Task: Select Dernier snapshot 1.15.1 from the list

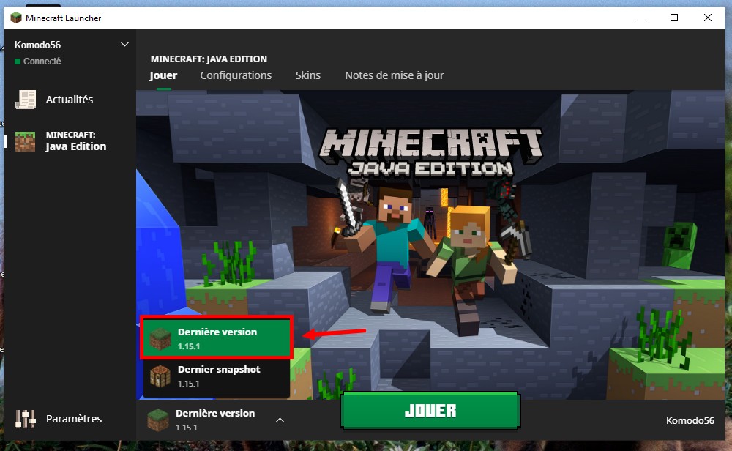Action: (217, 377)
